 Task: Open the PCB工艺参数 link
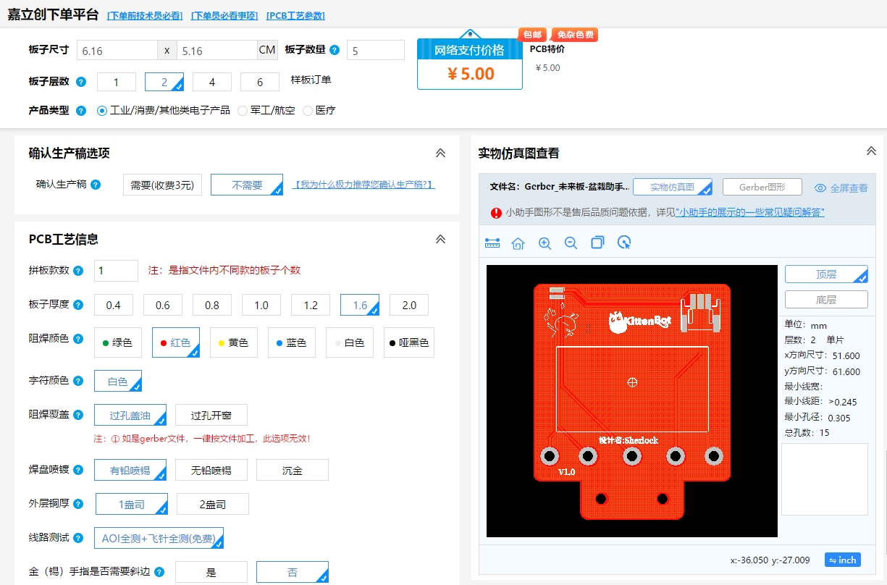pyautogui.click(x=295, y=16)
